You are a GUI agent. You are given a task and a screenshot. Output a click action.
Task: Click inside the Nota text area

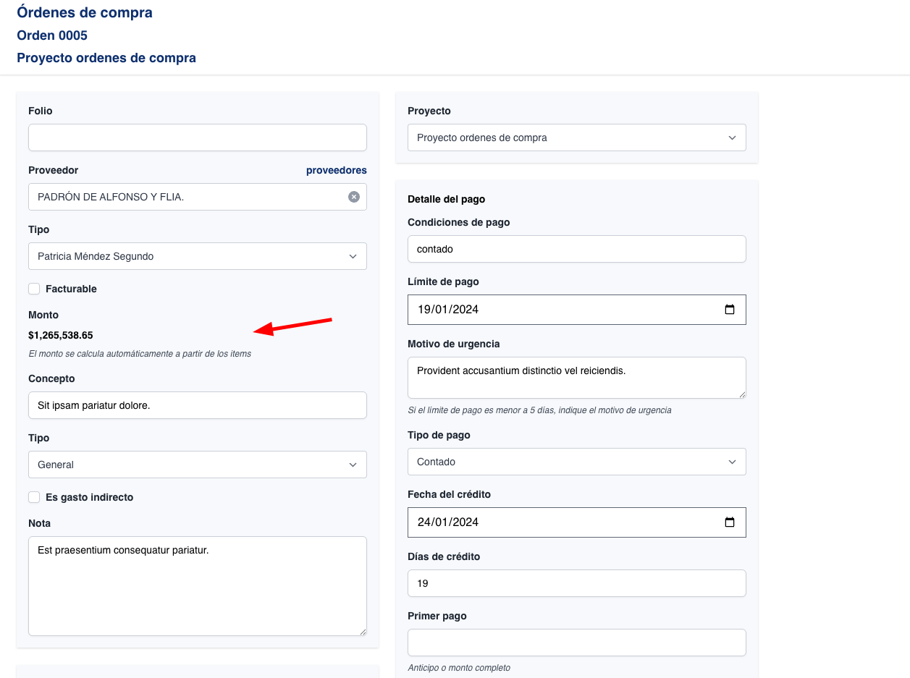click(x=197, y=586)
